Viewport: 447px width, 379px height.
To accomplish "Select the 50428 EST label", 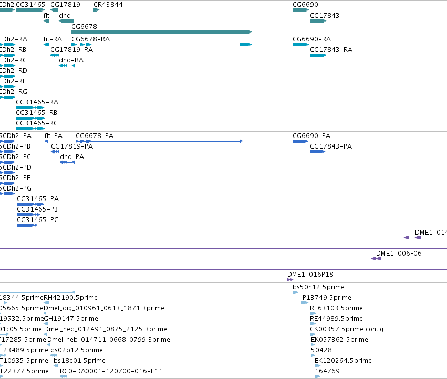I will pyautogui.click(x=321, y=350).
